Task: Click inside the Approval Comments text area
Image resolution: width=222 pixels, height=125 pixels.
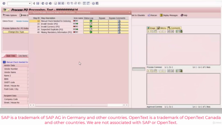Action: tap(183, 89)
